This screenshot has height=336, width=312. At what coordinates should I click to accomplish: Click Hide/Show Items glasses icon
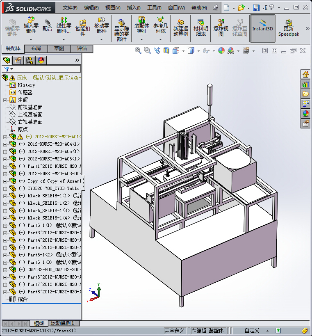point(206,51)
